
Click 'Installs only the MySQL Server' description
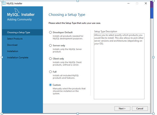coord(67,50)
